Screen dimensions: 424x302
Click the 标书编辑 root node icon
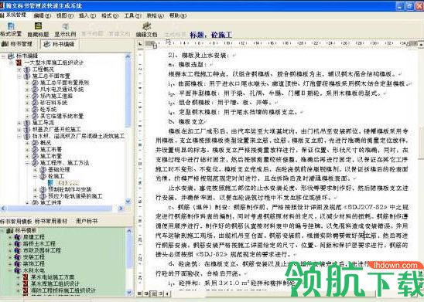[11, 56]
